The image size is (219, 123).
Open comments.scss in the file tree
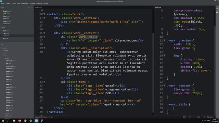11,66
